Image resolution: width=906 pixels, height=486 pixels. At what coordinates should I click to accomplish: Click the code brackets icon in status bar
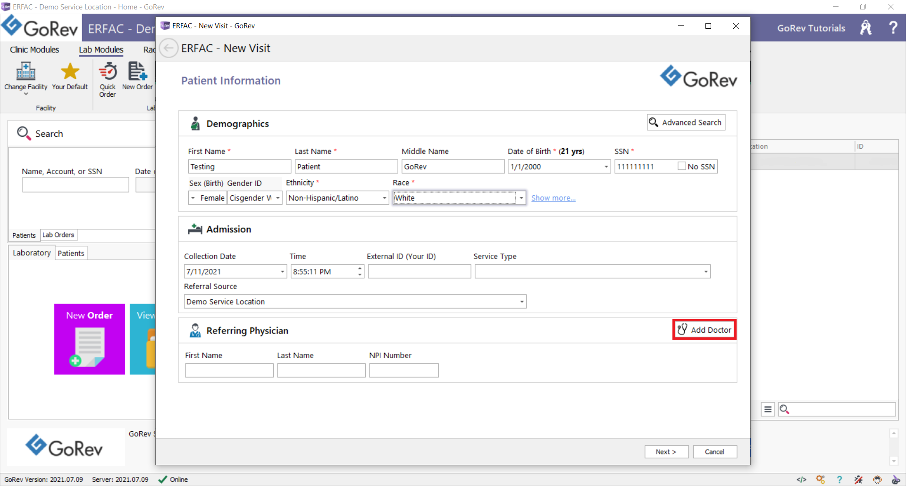point(801,479)
